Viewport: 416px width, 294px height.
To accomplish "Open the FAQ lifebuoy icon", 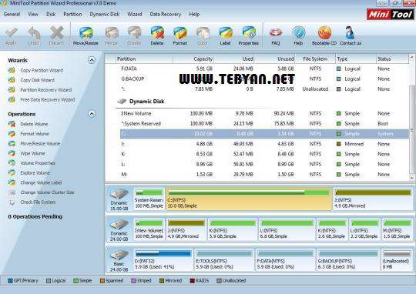I will pyautogui.click(x=276, y=33).
